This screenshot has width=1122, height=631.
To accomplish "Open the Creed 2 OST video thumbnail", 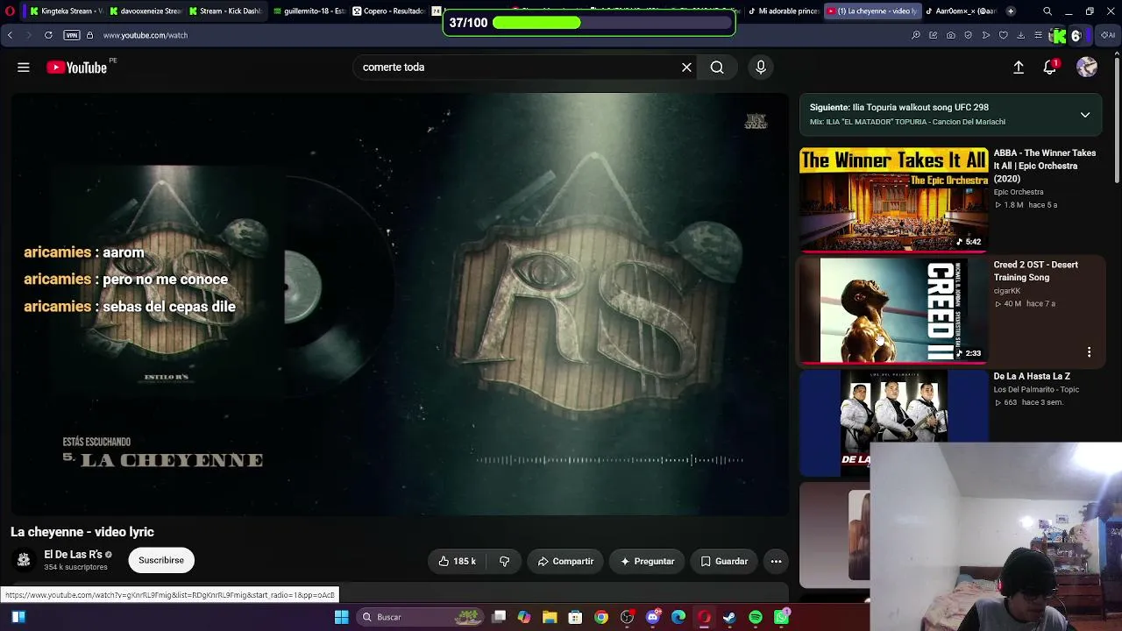I will coord(893,310).
